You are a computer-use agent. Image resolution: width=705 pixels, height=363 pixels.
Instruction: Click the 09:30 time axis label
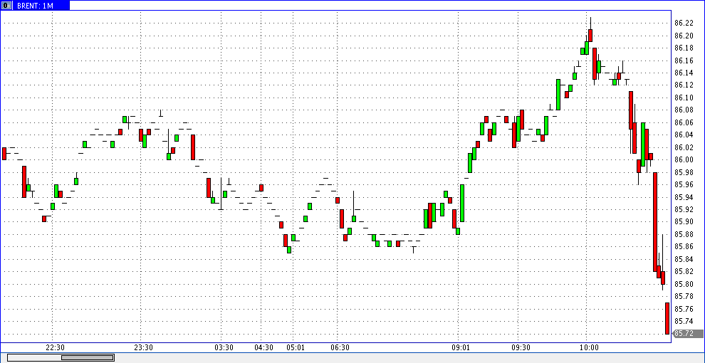point(521,348)
